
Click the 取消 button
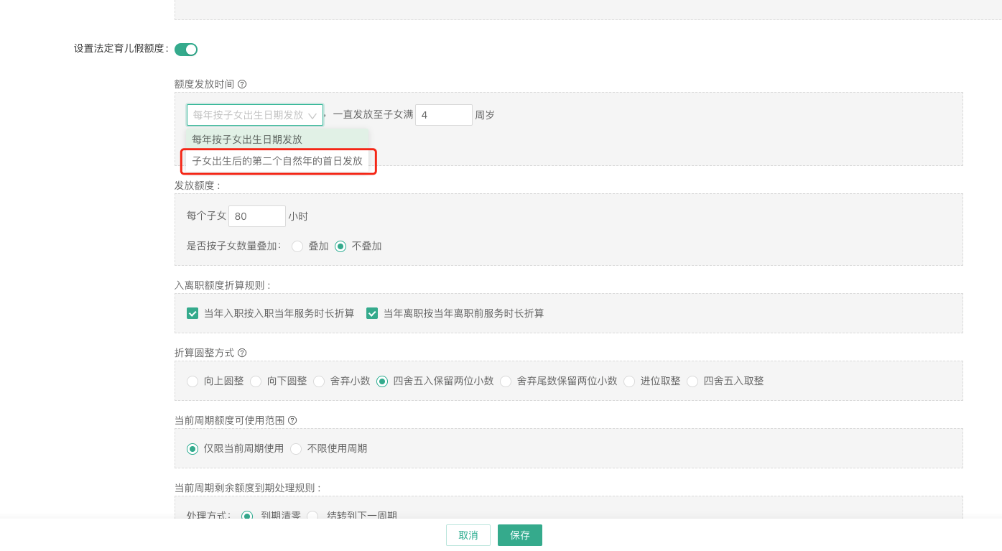(x=468, y=535)
